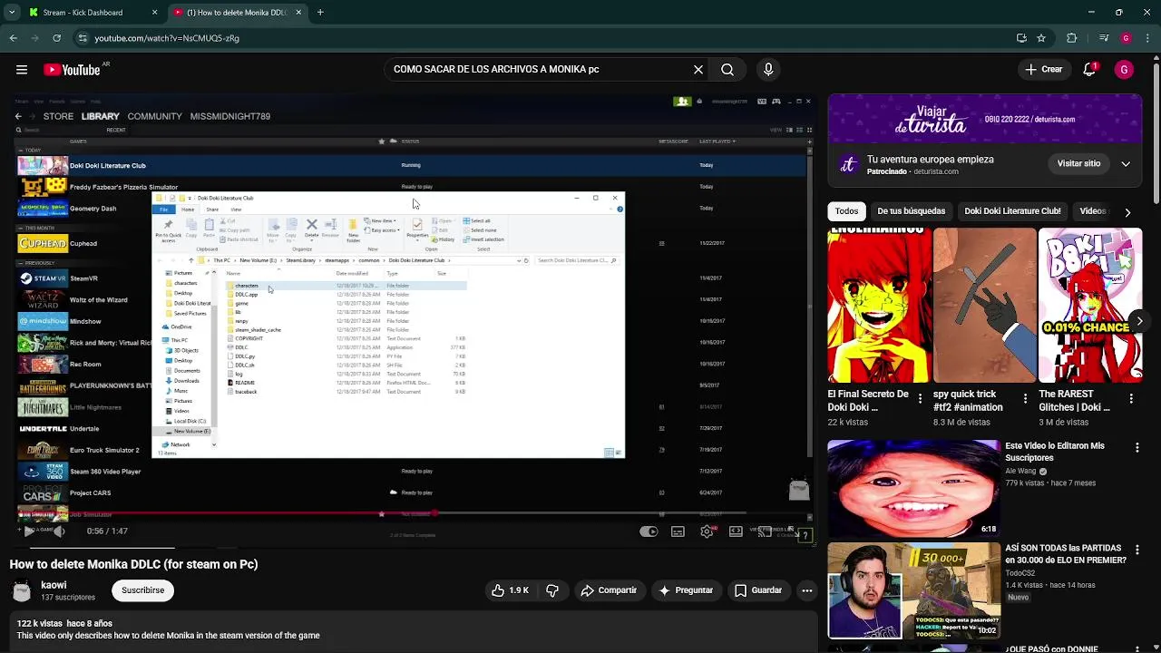Viewport: 1161px width, 653px height.
Task: Open The RAREST Glitches short
Action: point(1089,306)
